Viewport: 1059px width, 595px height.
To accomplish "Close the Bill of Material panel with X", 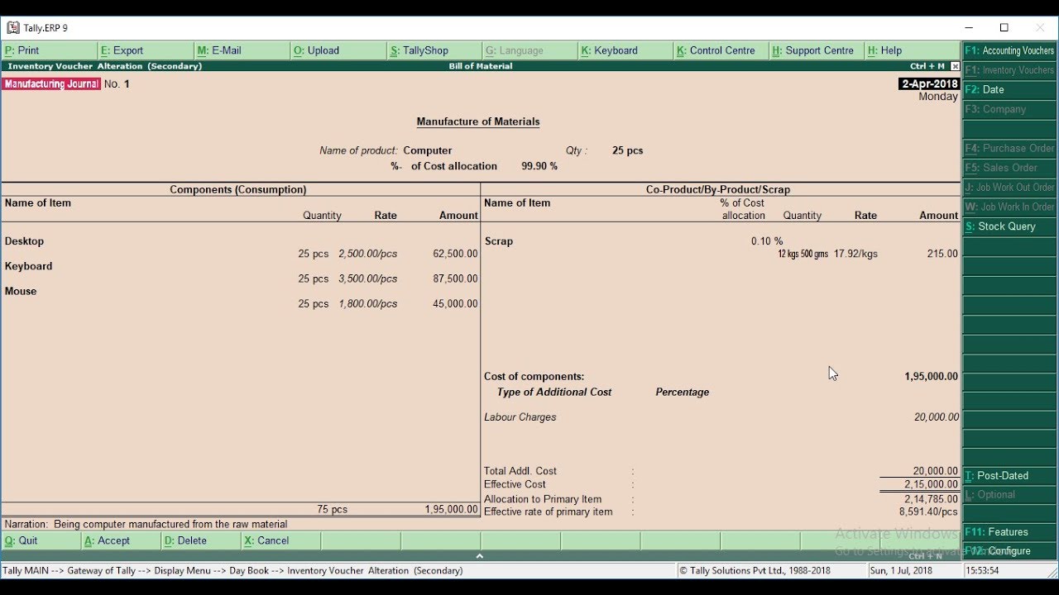I will tap(956, 66).
